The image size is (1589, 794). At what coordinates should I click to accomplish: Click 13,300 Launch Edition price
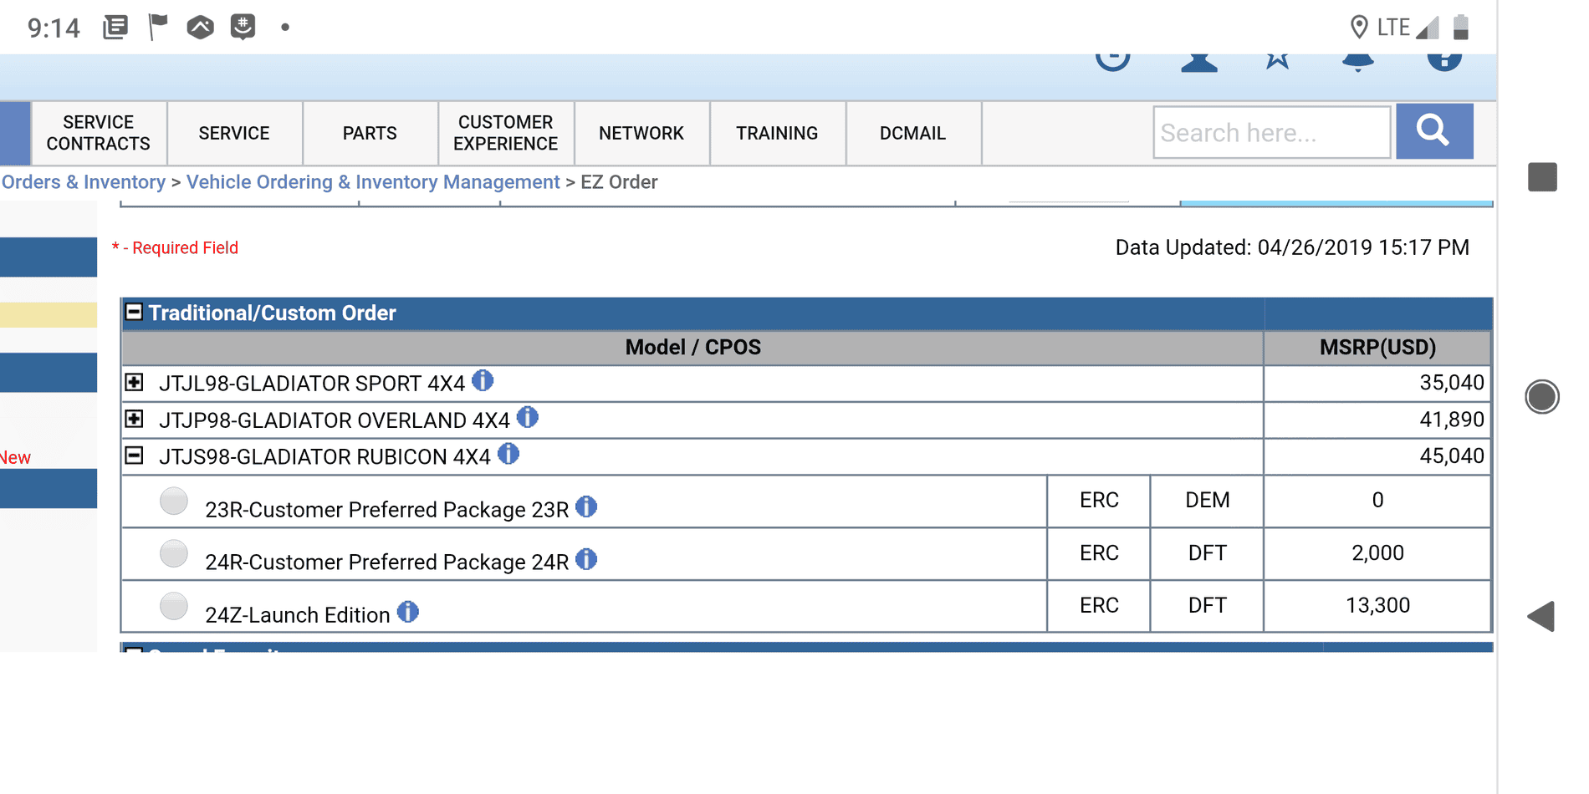point(1377,605)
